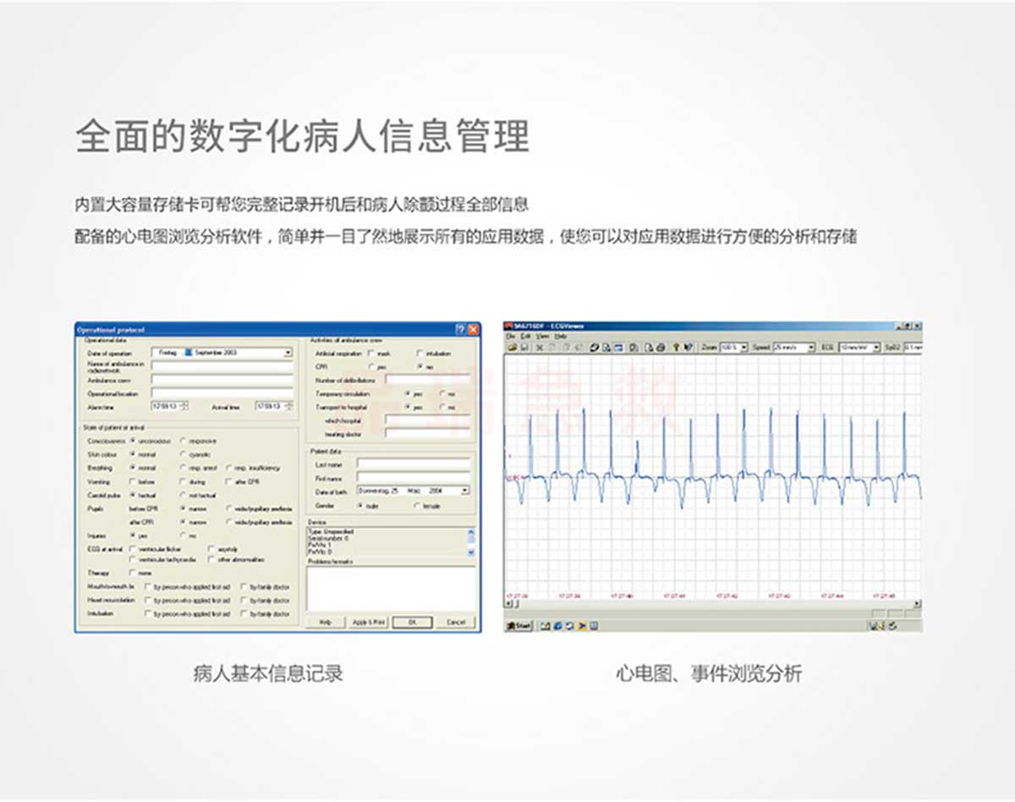Click the help question mark in Operational protocol title bar
Viewport: 1015px width, 802px height.
pos(460,329)
